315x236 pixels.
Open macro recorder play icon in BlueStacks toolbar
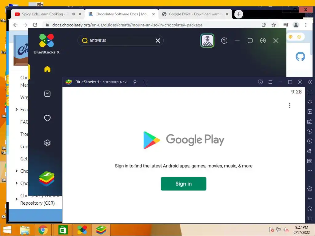pyautogui.click(x=310, y=131)
